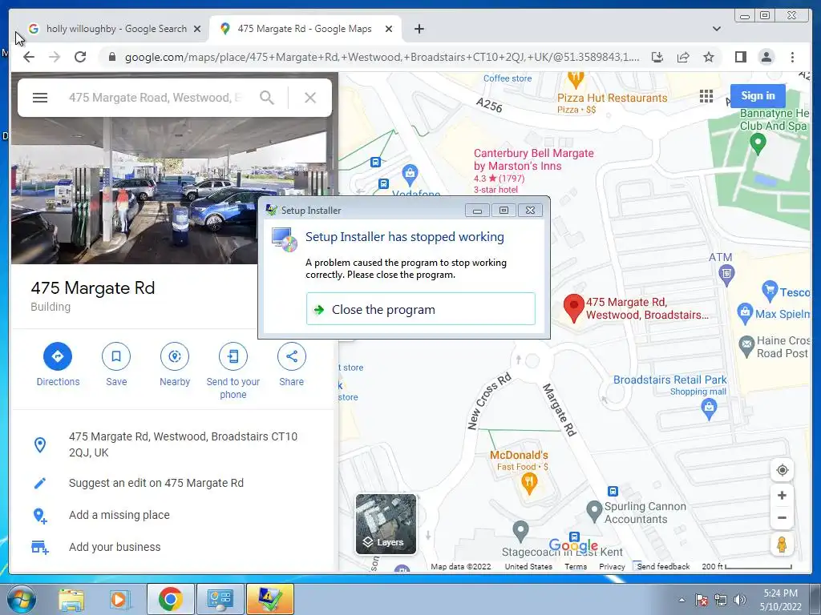The width and height of the screenshot is (821, 615).
Task: Open the Chrome side panel icon
Action: (x=740, y=57)
